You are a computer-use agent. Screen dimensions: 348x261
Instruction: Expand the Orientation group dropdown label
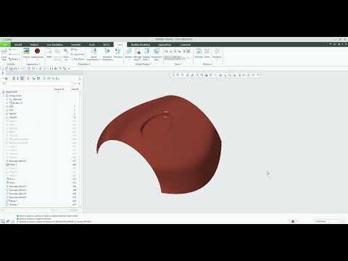(x=85, y=64)
